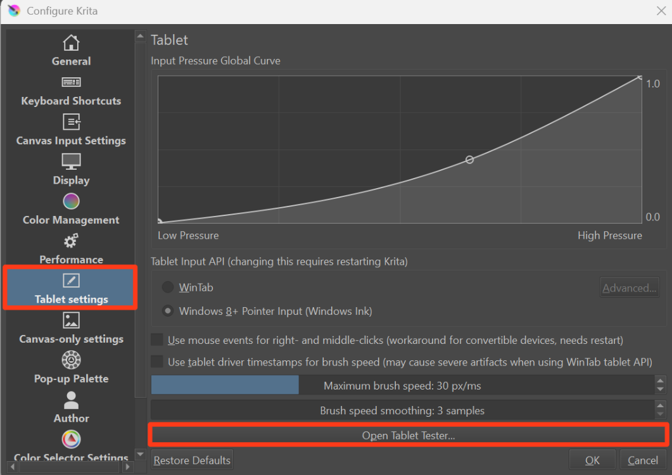
Task: Open Color Management sphere icon
Action: pos(71,201)
